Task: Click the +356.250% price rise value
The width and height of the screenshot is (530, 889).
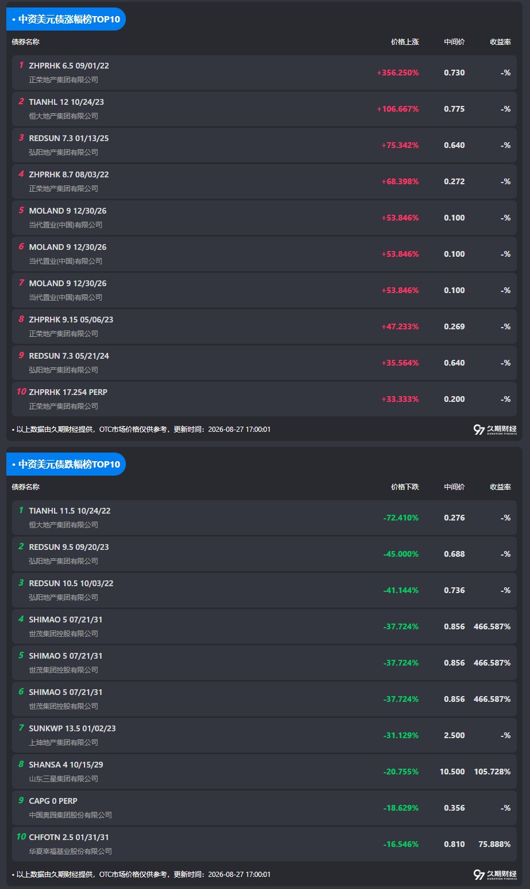Action: tap(398, 73)
